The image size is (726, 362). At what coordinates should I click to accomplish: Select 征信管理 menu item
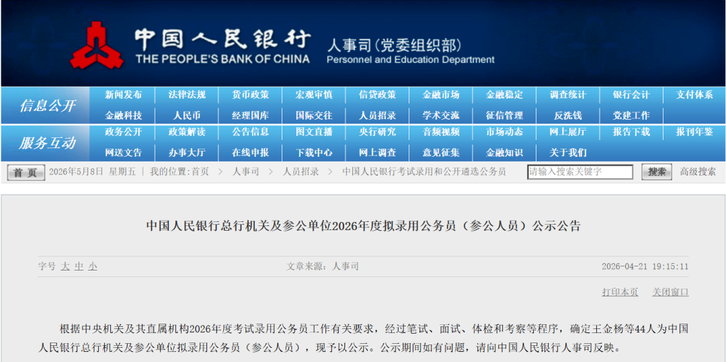504,116
